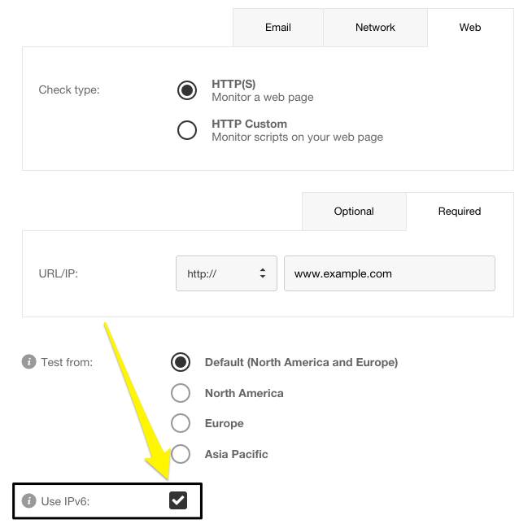Switch to the Email tab

tap(277, 28)
